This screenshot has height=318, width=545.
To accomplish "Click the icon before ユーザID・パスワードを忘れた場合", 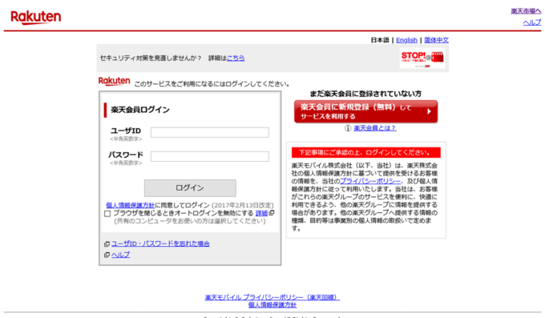I will click(x=107, y=244).
